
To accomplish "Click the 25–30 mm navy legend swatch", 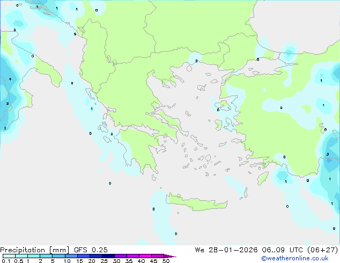I will [108, 256].
